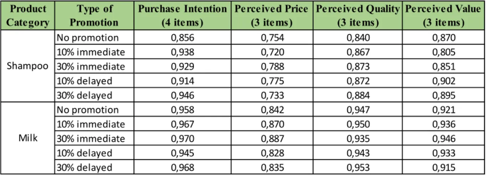This screenshot has width=486, height=176.
Task: Select the Product Category header cell
Action: click(x=28, y=16)
